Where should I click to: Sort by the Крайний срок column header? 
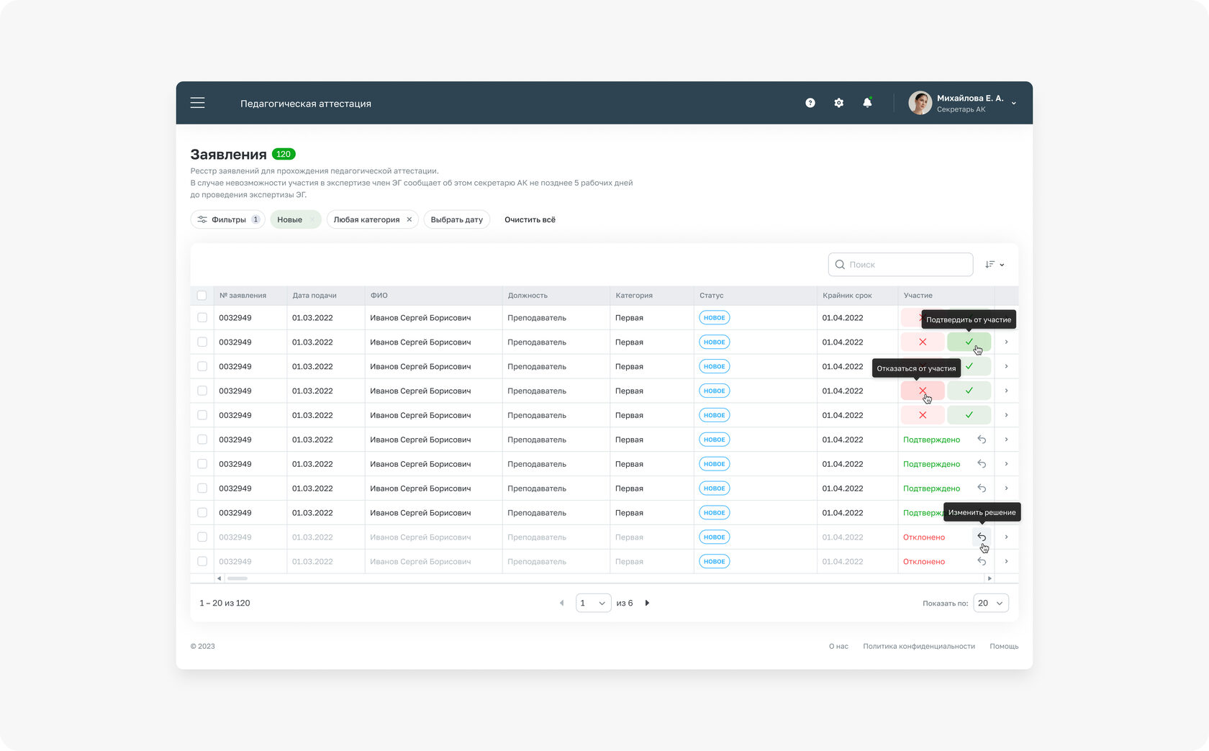[847, 296]
